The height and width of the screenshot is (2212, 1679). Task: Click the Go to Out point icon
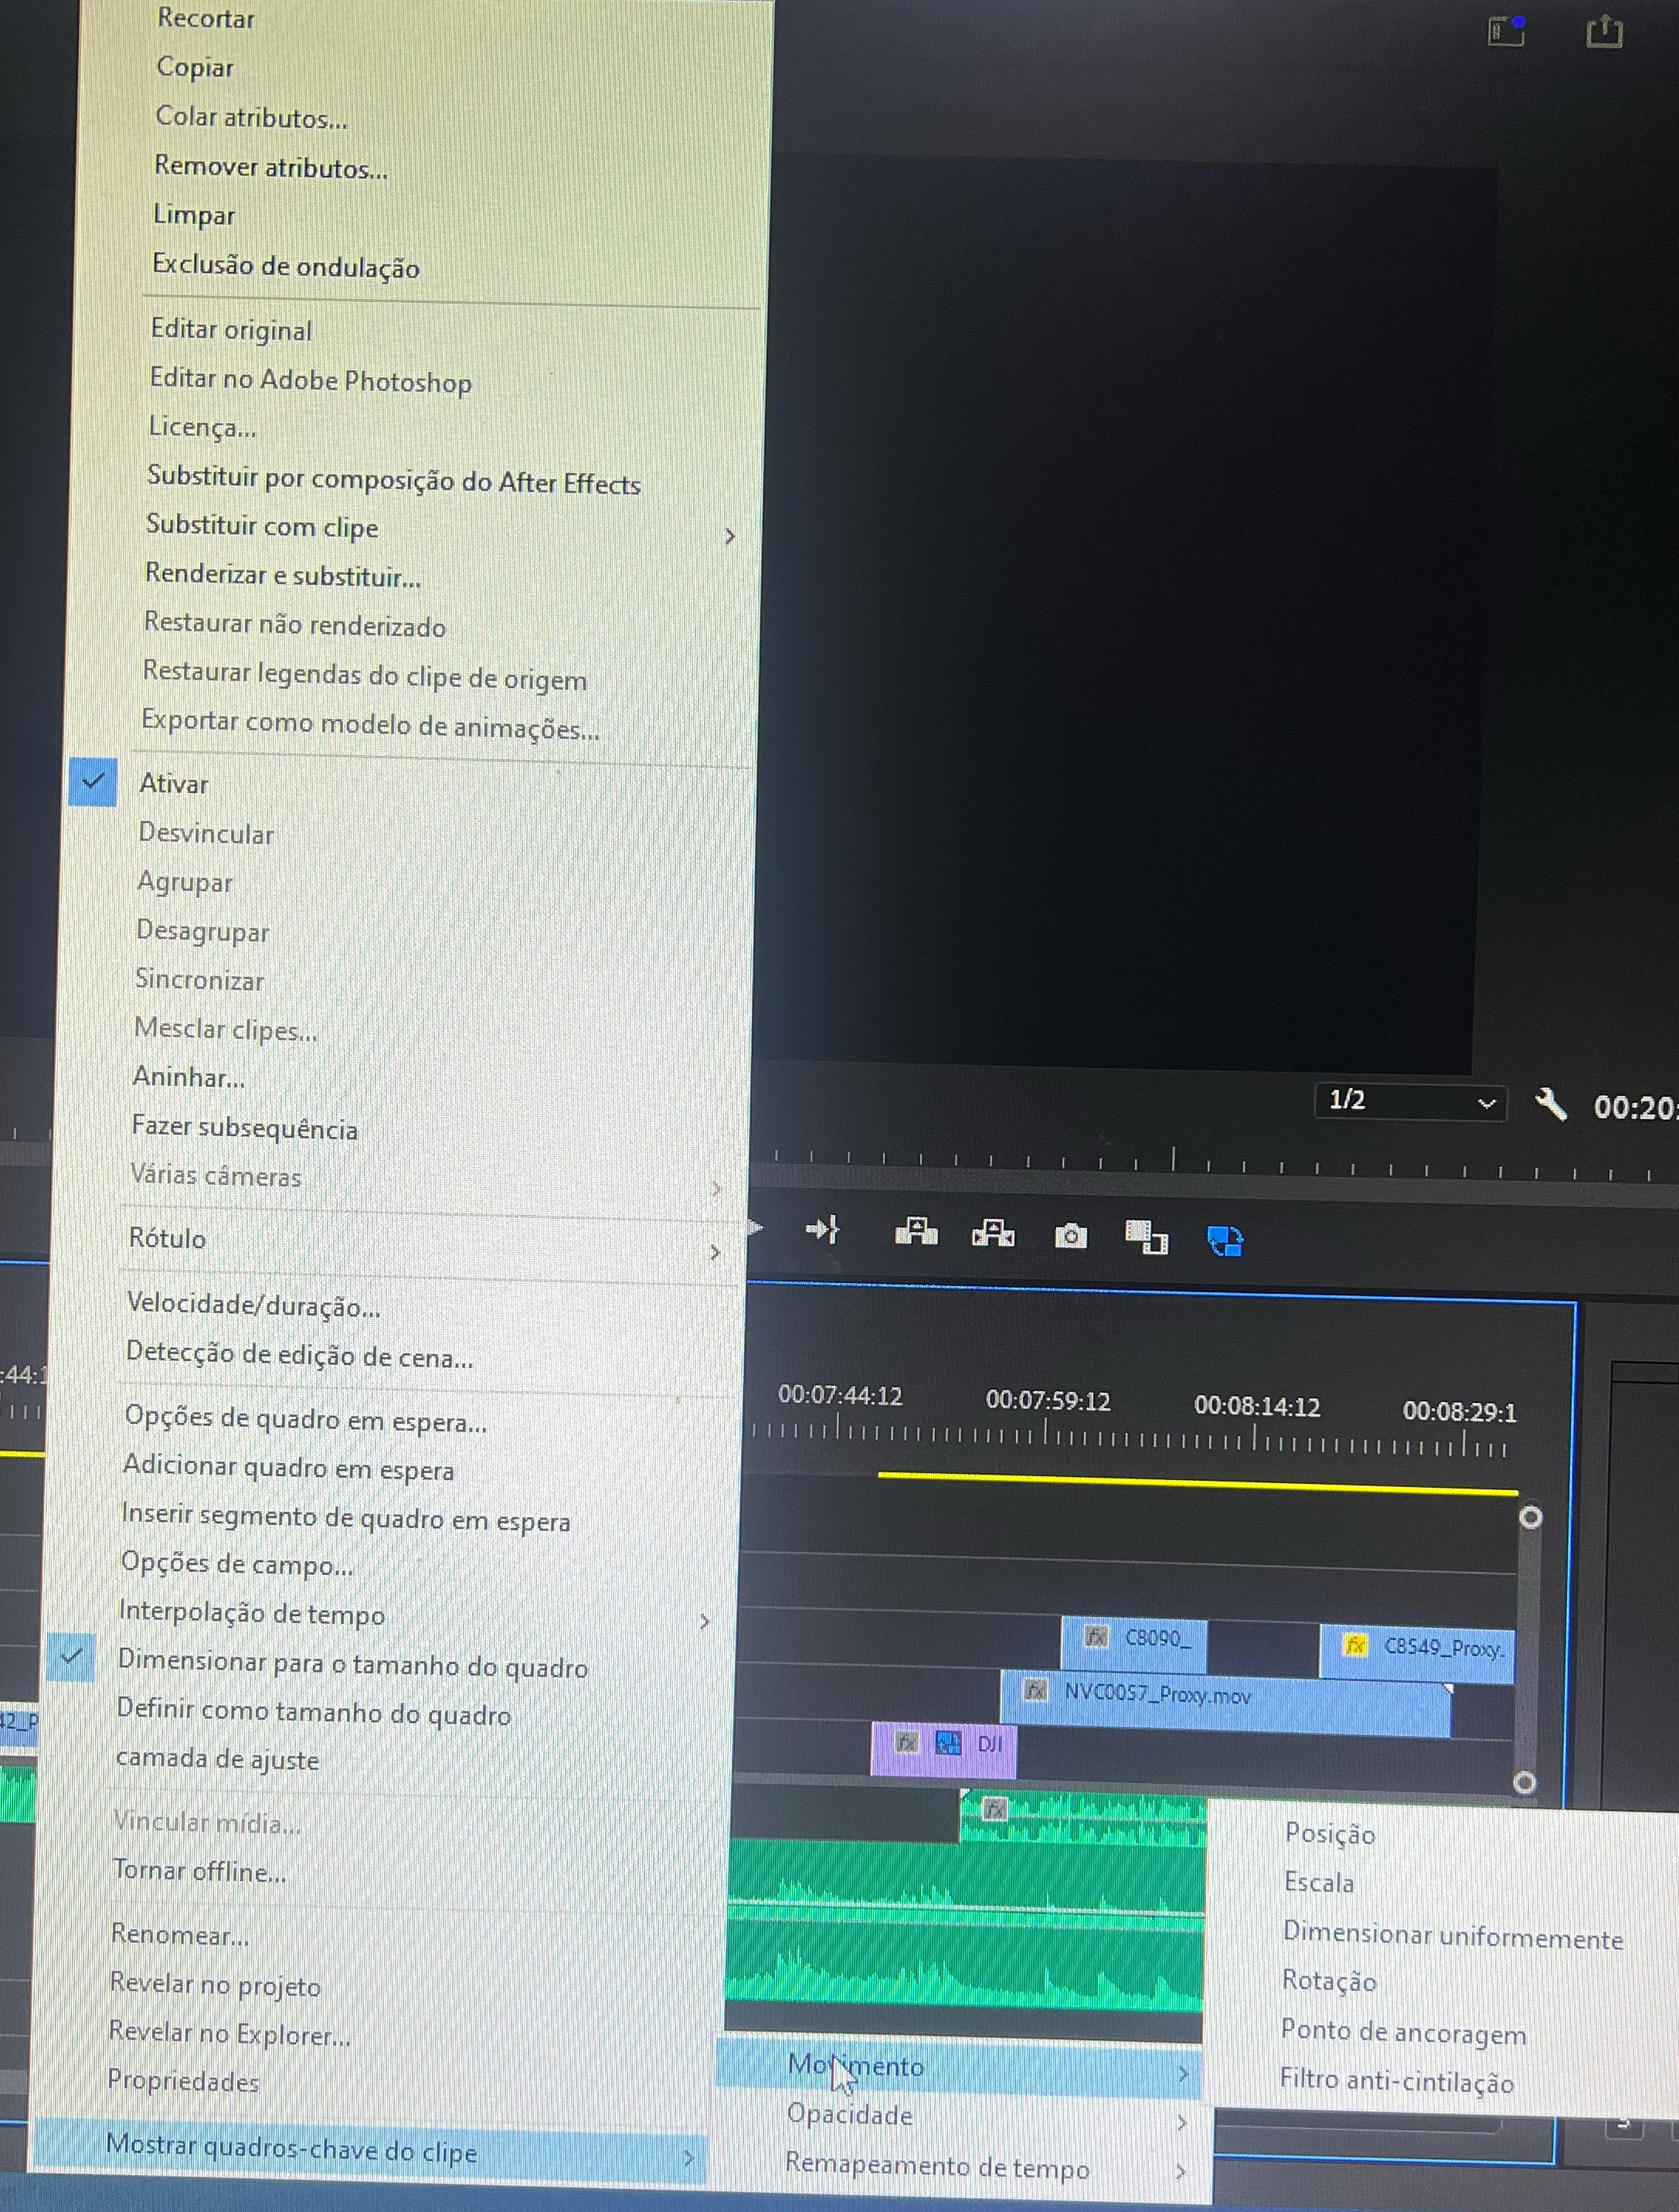pos(823,1229)
